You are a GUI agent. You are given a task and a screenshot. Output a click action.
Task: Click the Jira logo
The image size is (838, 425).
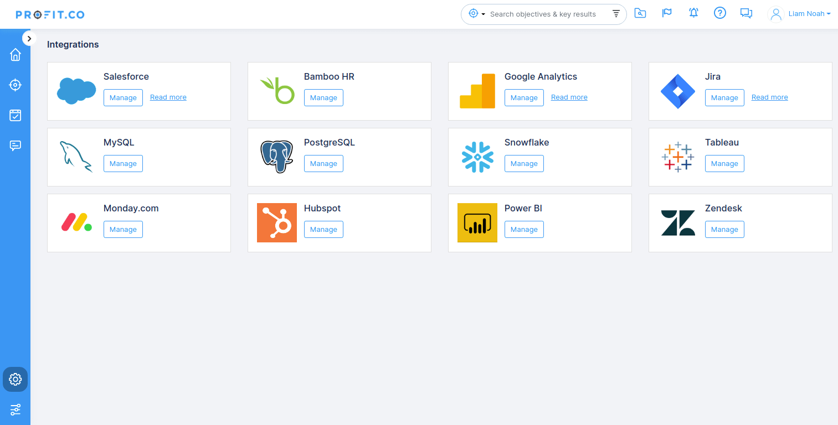(678, 91)
